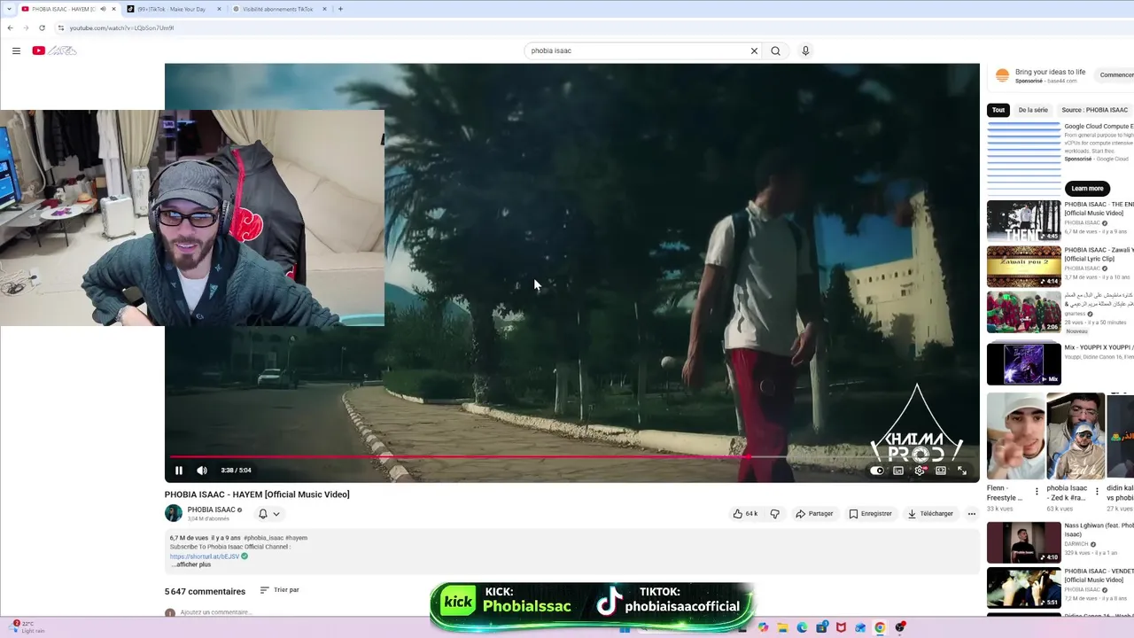The width and height of the screenshot is (1134, 638).
Task: Open Copilot from taskbar
Action: (764, 627)
